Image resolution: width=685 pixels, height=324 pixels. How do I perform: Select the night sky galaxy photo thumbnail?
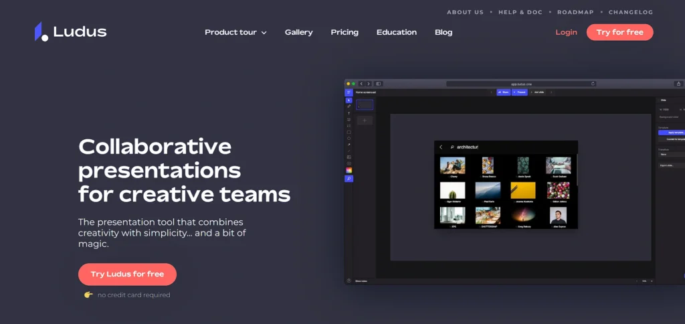(523, 216)
